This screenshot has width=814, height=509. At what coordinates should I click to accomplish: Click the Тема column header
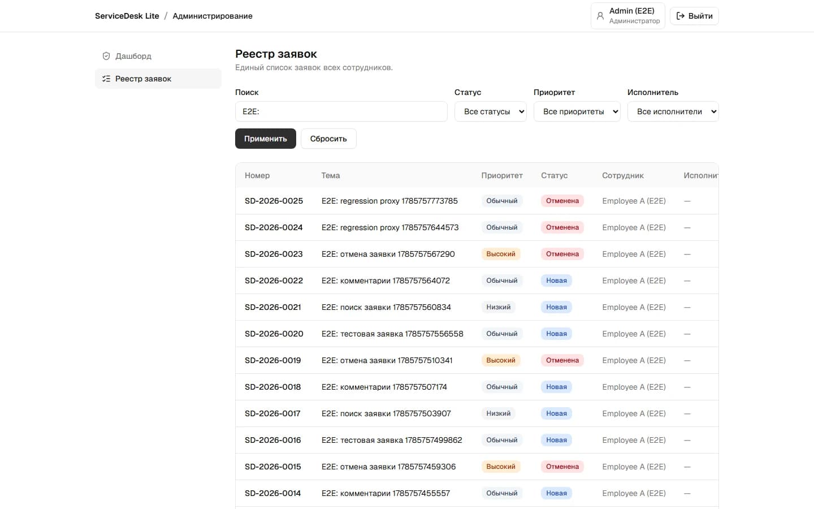tap(331, 175)
